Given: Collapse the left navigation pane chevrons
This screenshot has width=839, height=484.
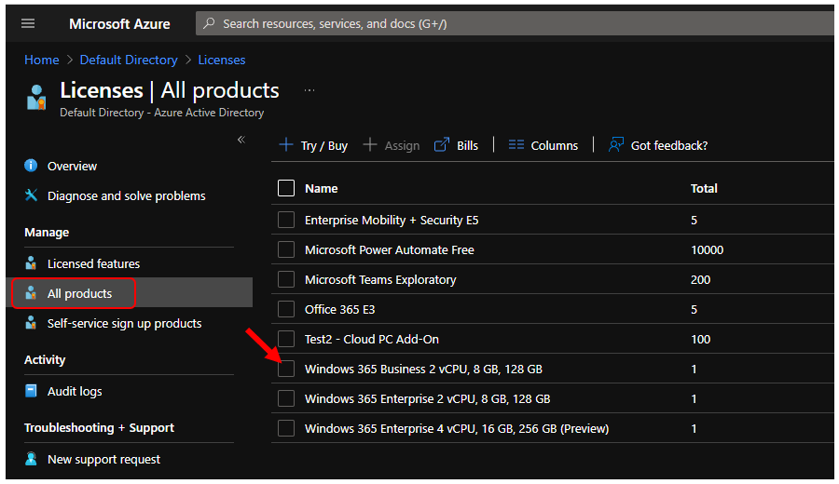Looking at the screenshot, I should (x=241, y=140).
